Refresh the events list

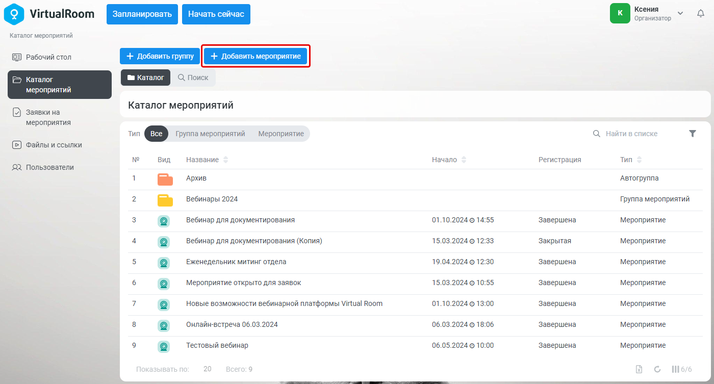[657, 369]
